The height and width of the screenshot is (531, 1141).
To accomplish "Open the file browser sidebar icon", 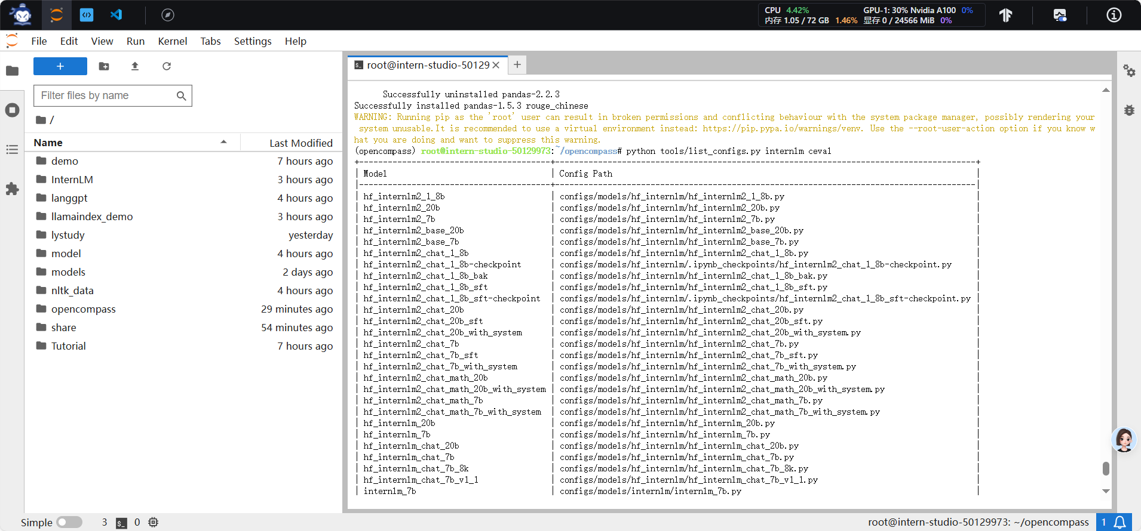I will pos(12,71).
